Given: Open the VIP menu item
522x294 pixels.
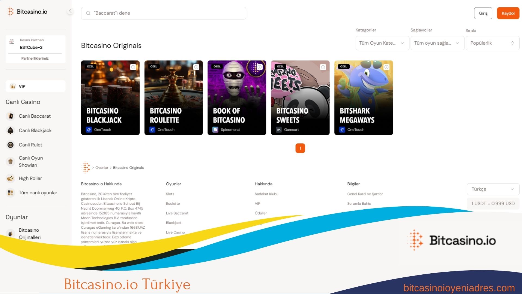Looking at the screenshot, I should pyautogui.click(x=36, y=86).
